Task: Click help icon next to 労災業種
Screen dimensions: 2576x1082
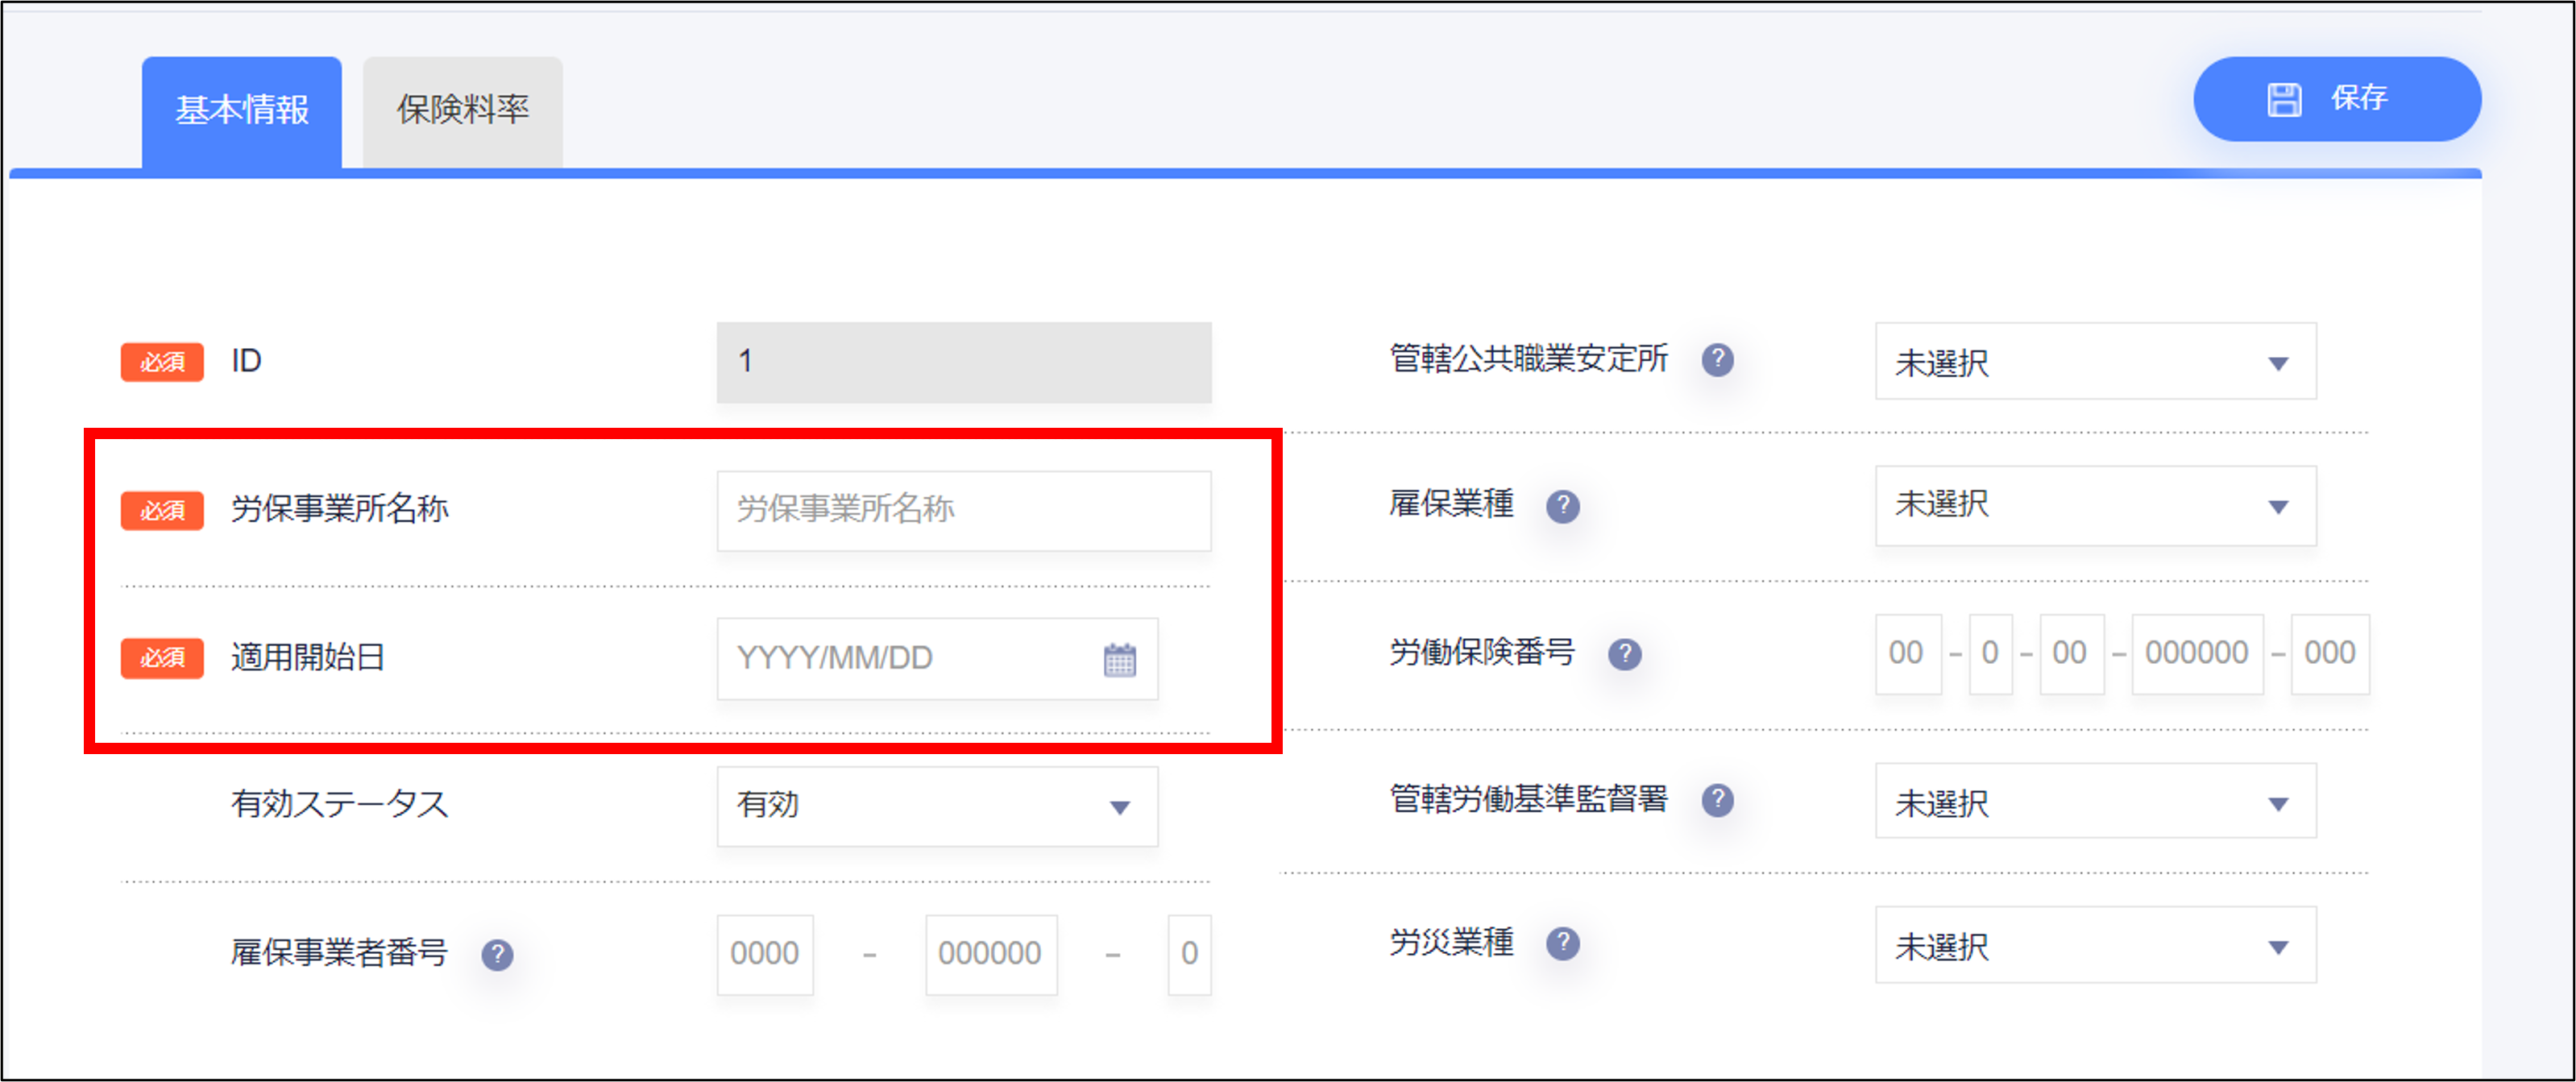Action: [1562, 943]
